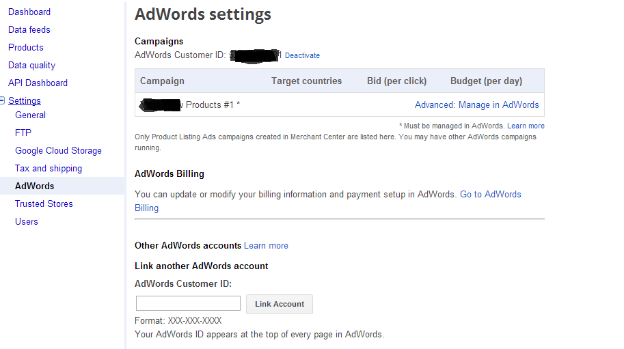Go to AdWords Billing
Viewport: 624px width, 349px height.
(x=491, y=195)
